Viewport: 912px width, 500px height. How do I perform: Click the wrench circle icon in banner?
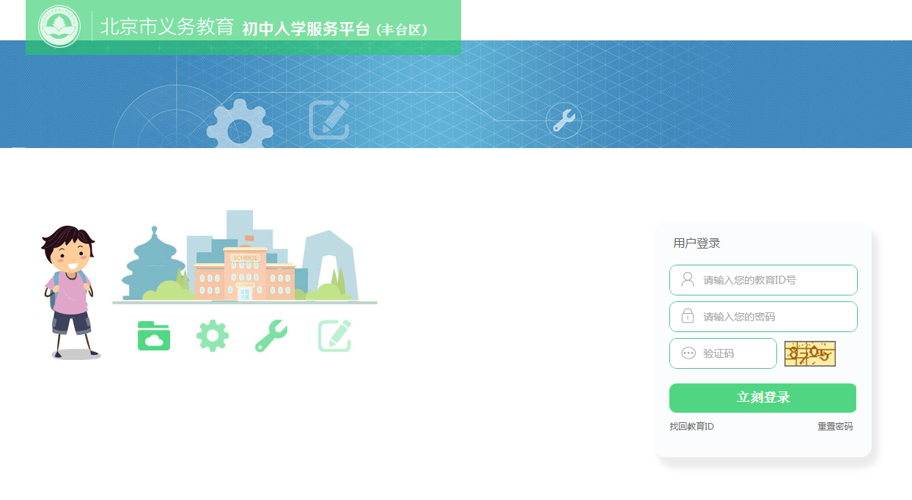[x=564, y=120]
